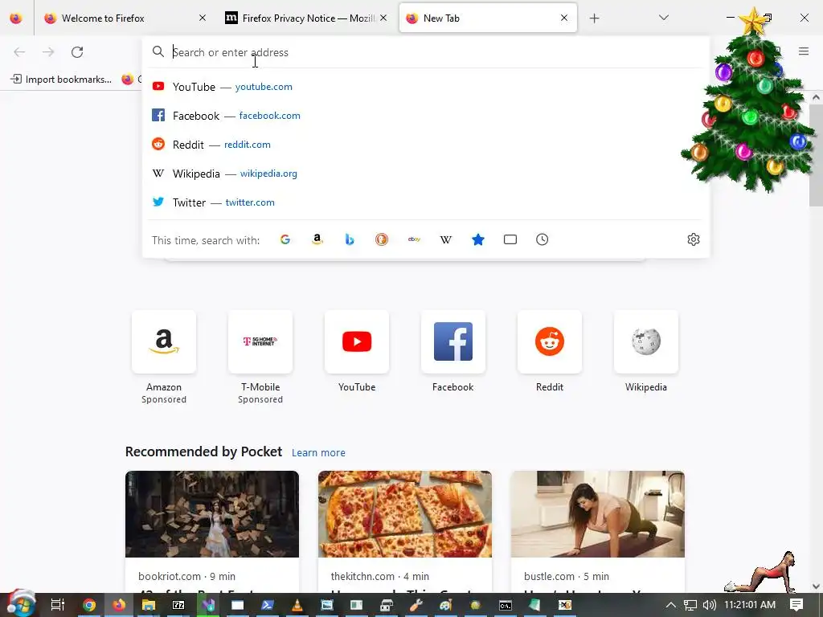The width and height of the screenshot is (823, 617).
Task: Open the network tray icon
Action: click(x=690, y=605)
